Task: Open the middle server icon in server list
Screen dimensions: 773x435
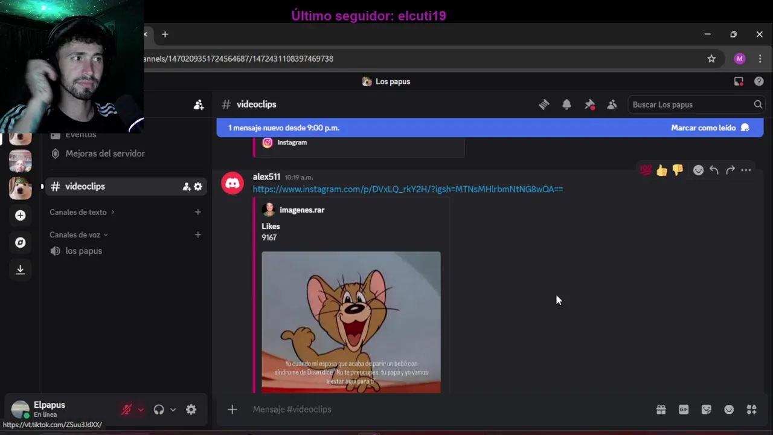Action: [x=20, y=161]
